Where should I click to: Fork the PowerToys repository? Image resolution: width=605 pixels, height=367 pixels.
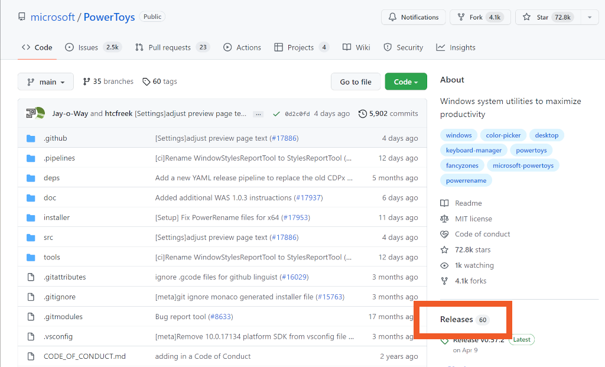click(477, 17)
